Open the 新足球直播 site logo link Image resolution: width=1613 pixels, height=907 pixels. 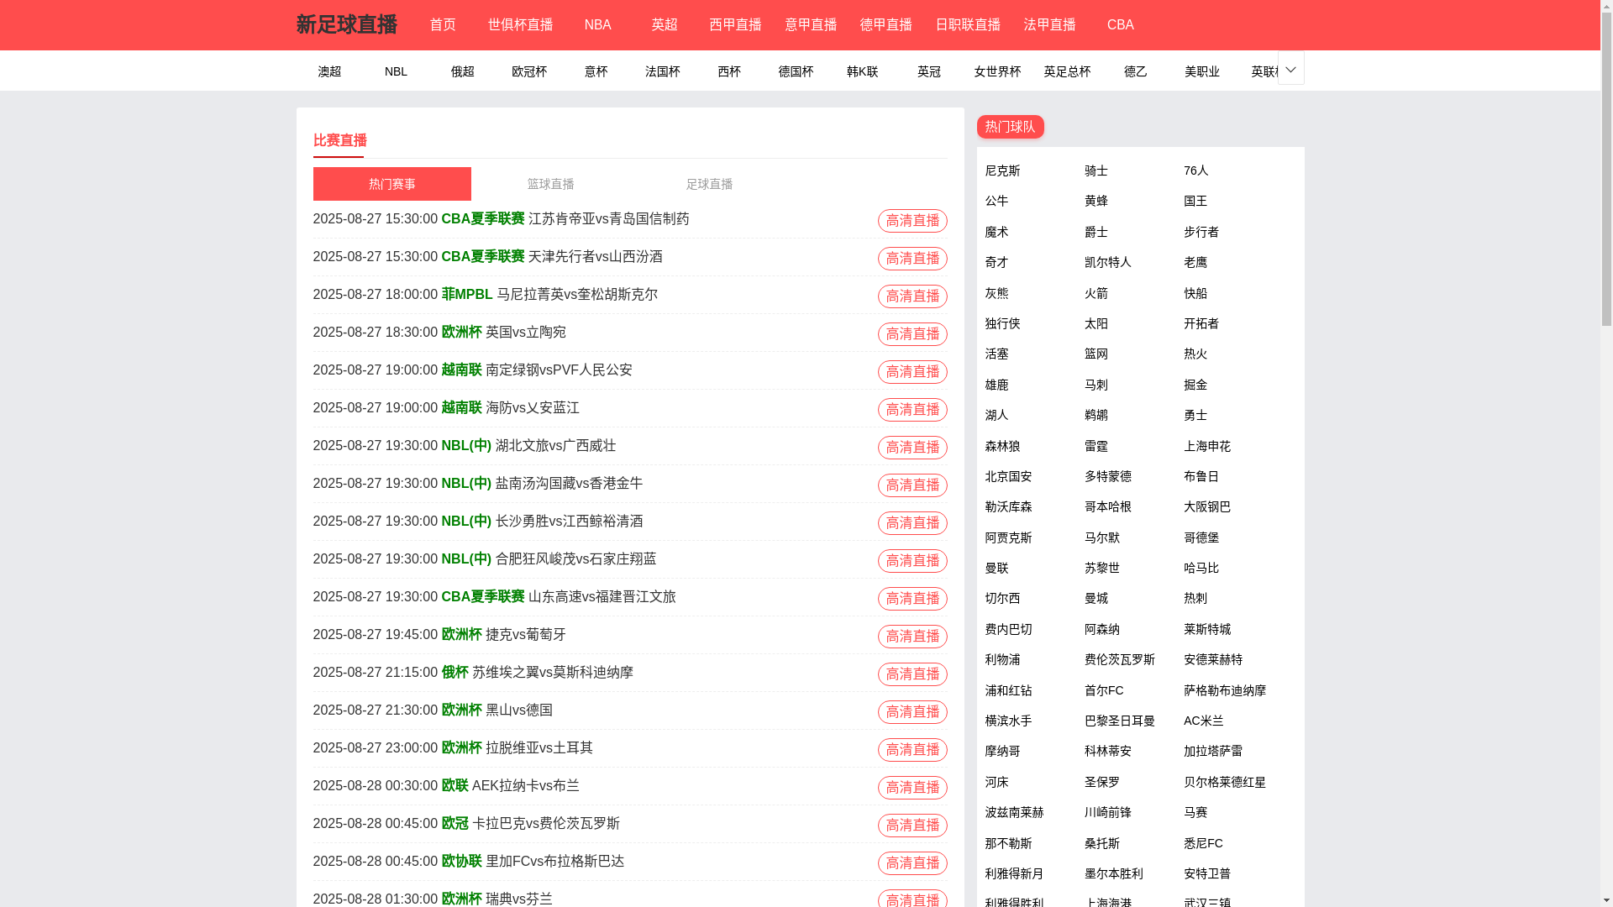click(x=346, y=25)
